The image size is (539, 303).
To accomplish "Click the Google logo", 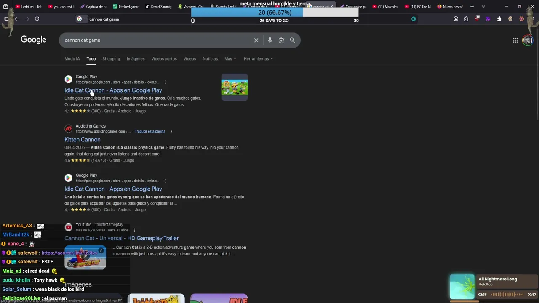I will point(33,40).
